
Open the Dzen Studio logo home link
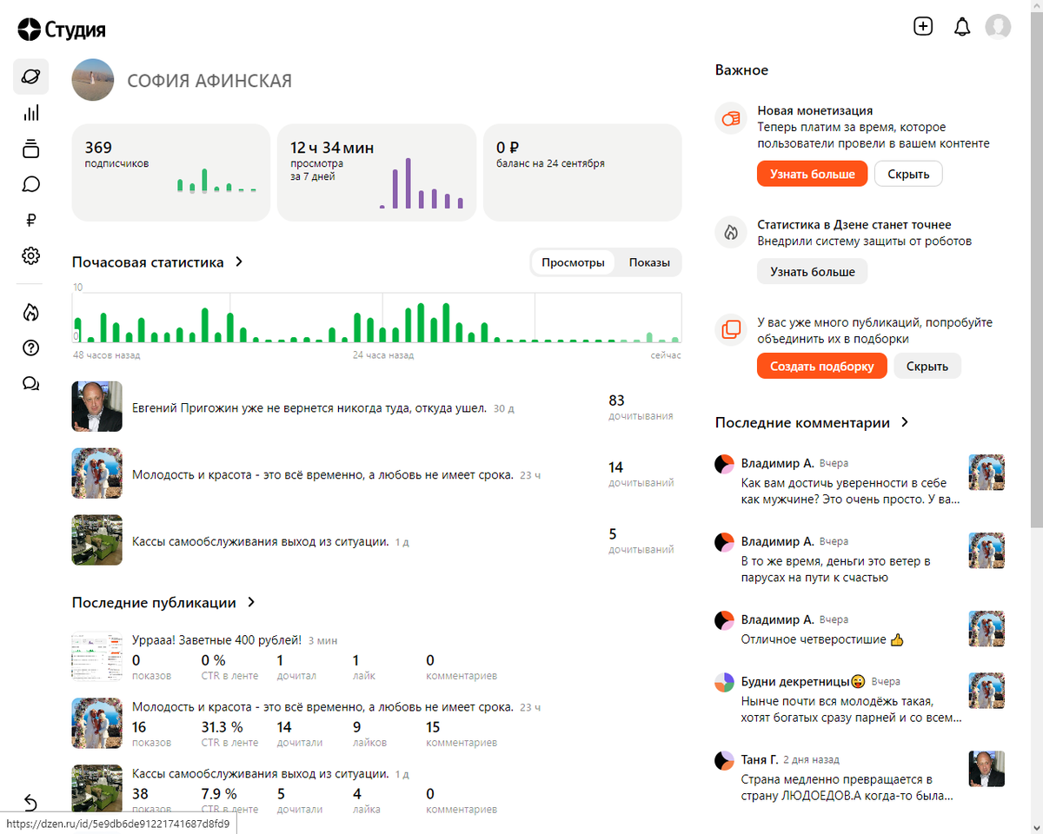[62, 30]
